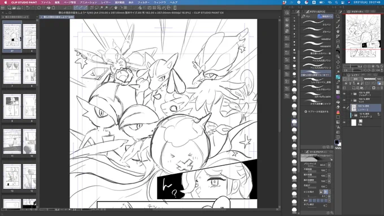Select the Move Layer cross-arrow tool
The height and width of the screenshot is (216, 384).
338,61
